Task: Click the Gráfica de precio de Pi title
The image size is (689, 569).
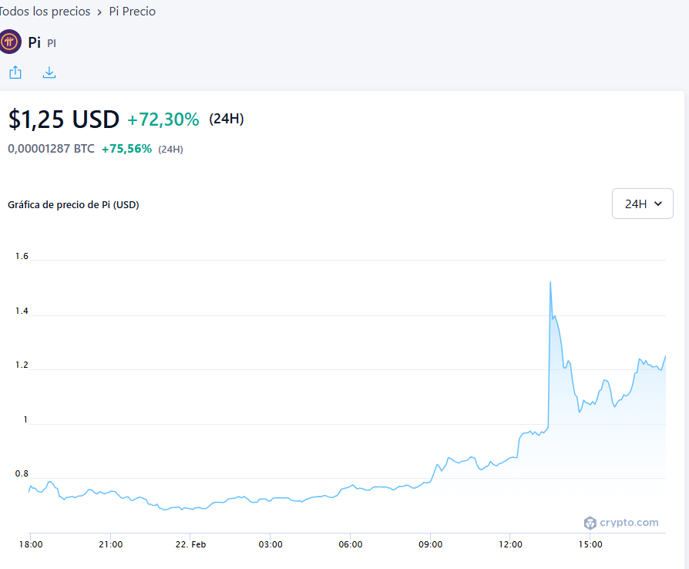Action: (x=73, y=204)
